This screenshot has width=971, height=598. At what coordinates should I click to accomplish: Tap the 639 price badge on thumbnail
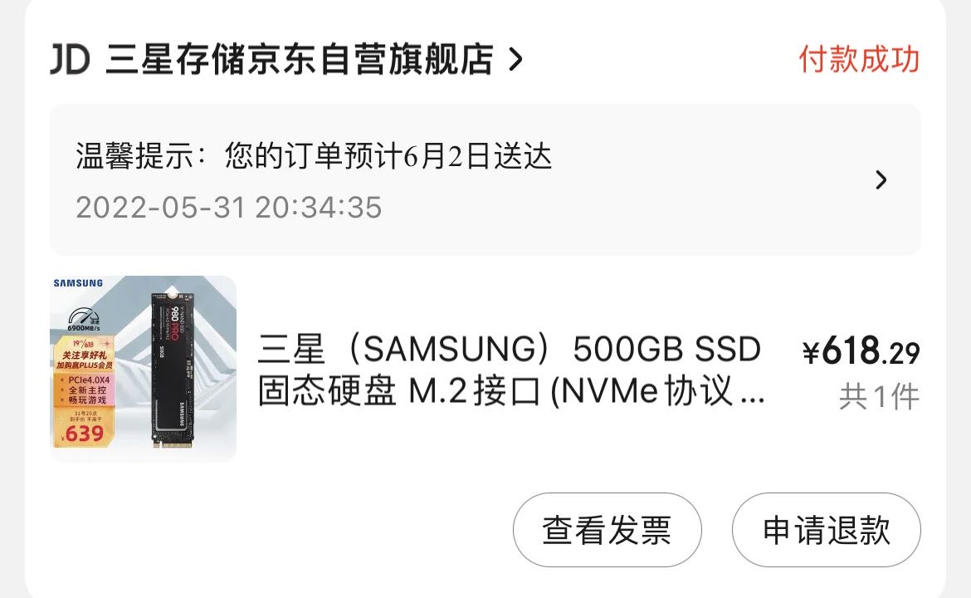tap(83, 434)
